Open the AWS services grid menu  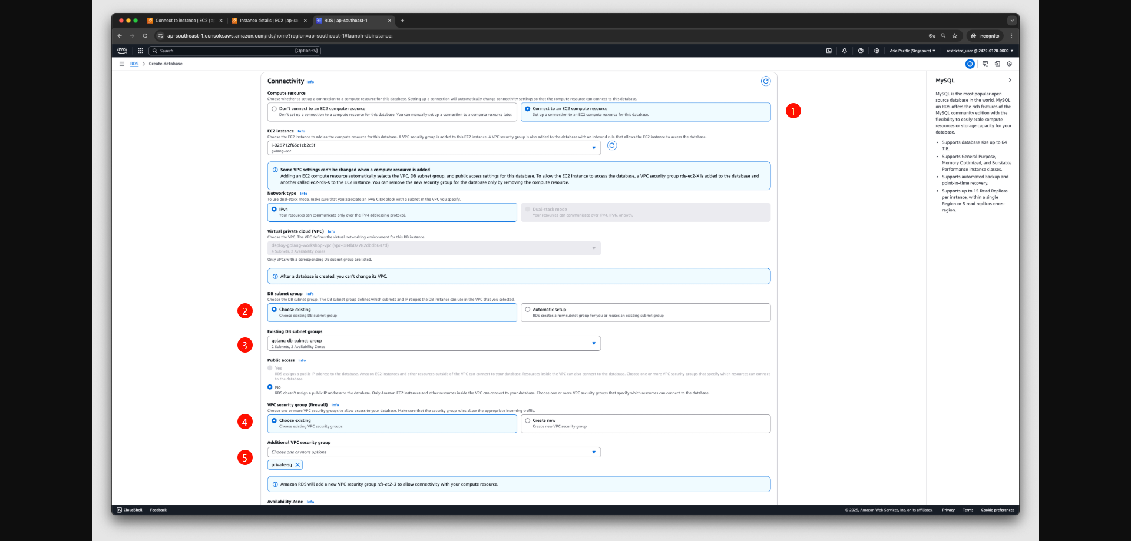point(140,51)
